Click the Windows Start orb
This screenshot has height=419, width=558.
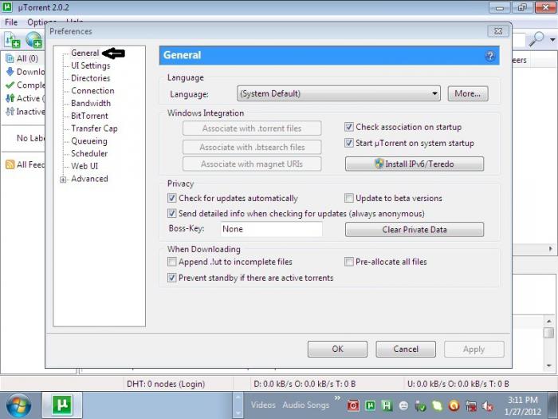(x=18, y=405)
